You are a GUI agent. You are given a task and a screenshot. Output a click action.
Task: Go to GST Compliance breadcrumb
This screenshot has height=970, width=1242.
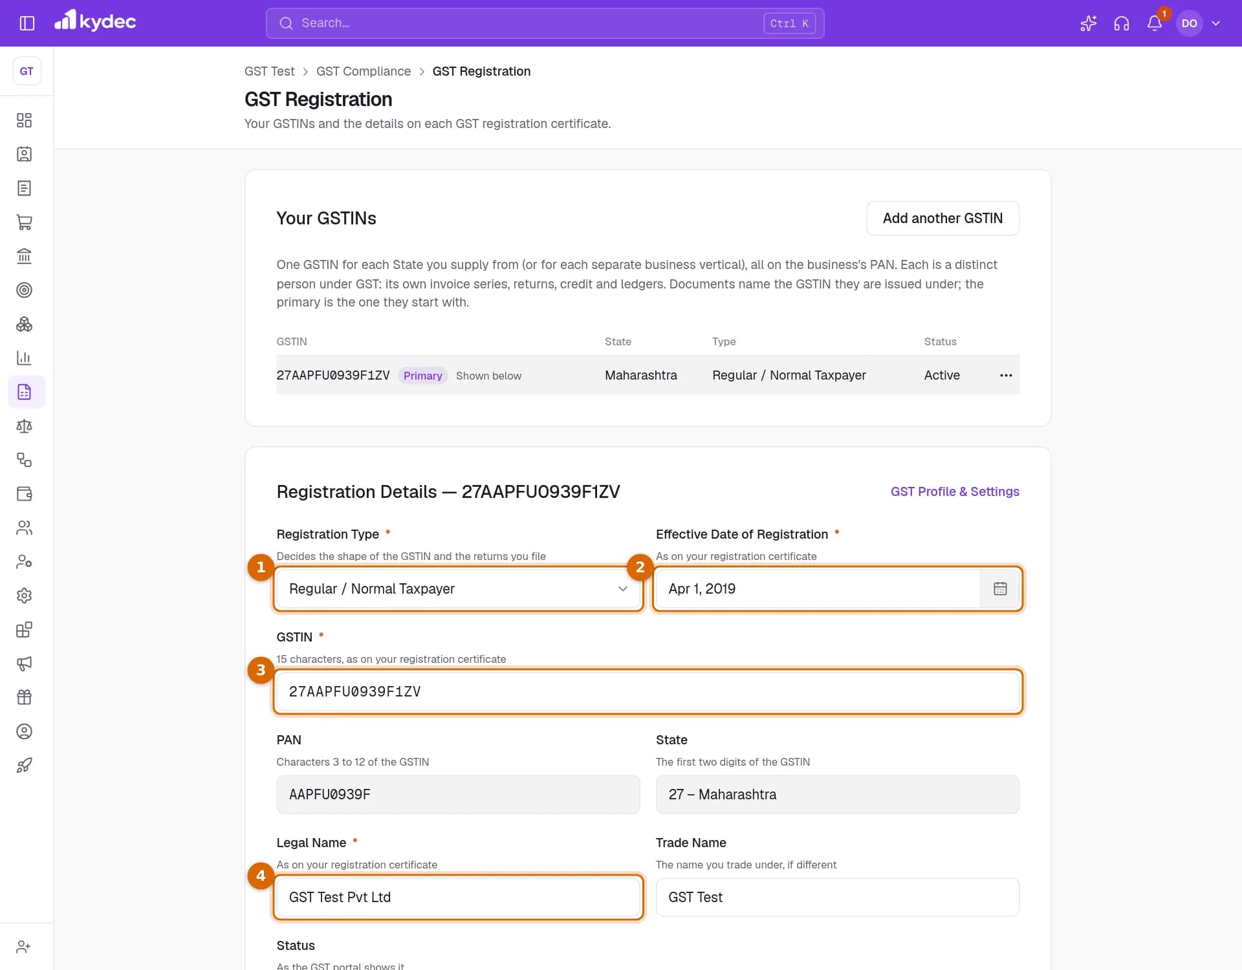point(364,71)
